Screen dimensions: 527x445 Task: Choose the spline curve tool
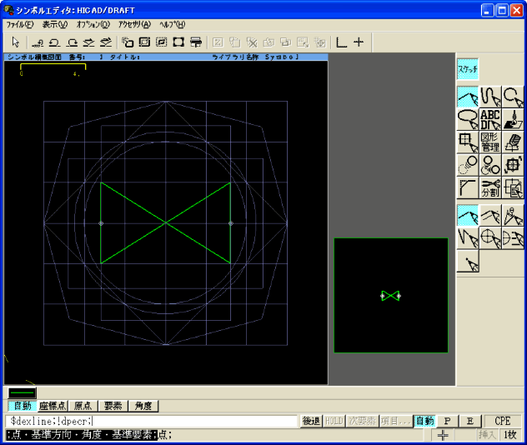click(490, 97)
